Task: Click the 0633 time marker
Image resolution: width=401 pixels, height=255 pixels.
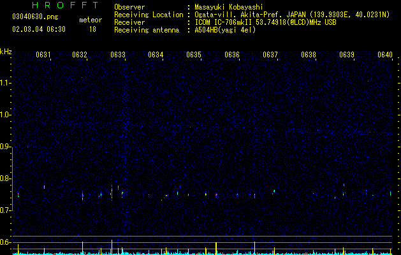Action: pos(118,54)
